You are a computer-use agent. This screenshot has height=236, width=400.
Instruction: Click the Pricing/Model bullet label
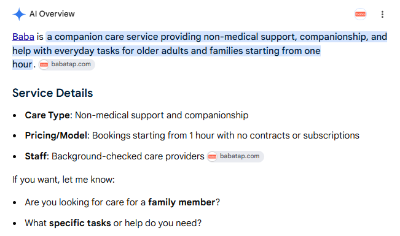[57, 135]
